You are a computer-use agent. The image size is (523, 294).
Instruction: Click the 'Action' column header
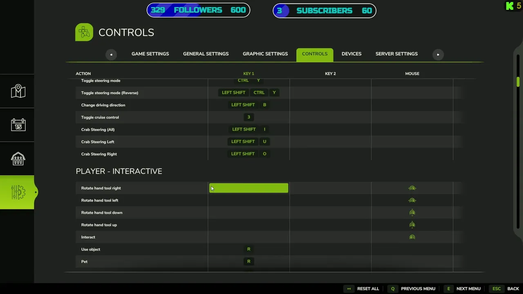pyautogui.click(x=83, y=73)
